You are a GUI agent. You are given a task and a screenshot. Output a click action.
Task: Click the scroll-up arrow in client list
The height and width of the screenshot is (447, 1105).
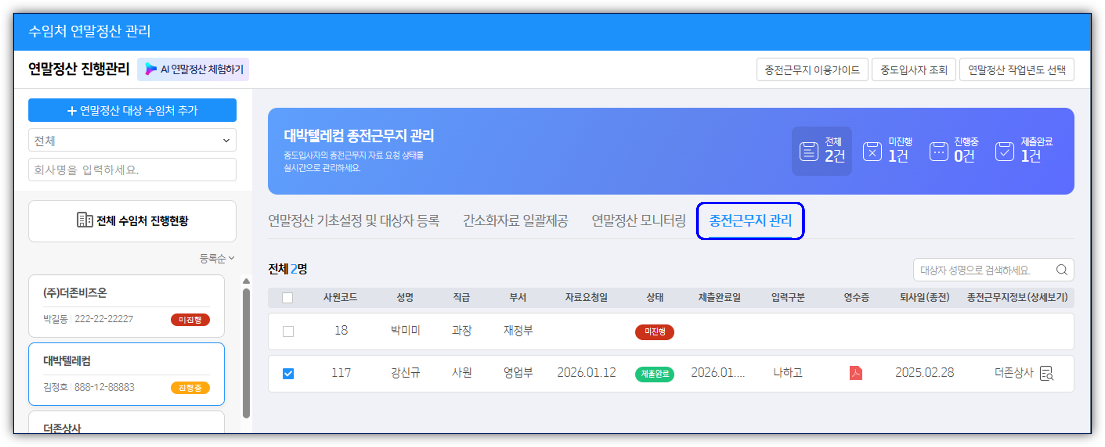pyautogui.click(x=246, y=281)
